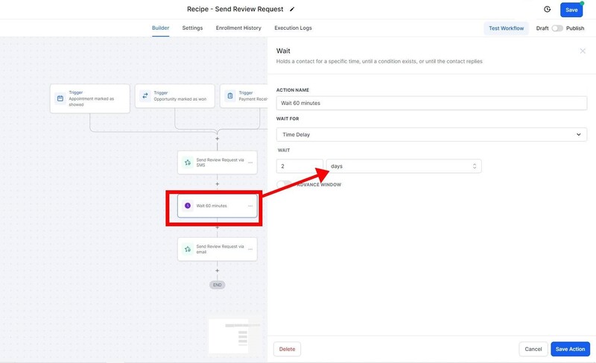596x363 pixels.
Task: Edit workflow name with pencil icon
Action: [292, 10]
